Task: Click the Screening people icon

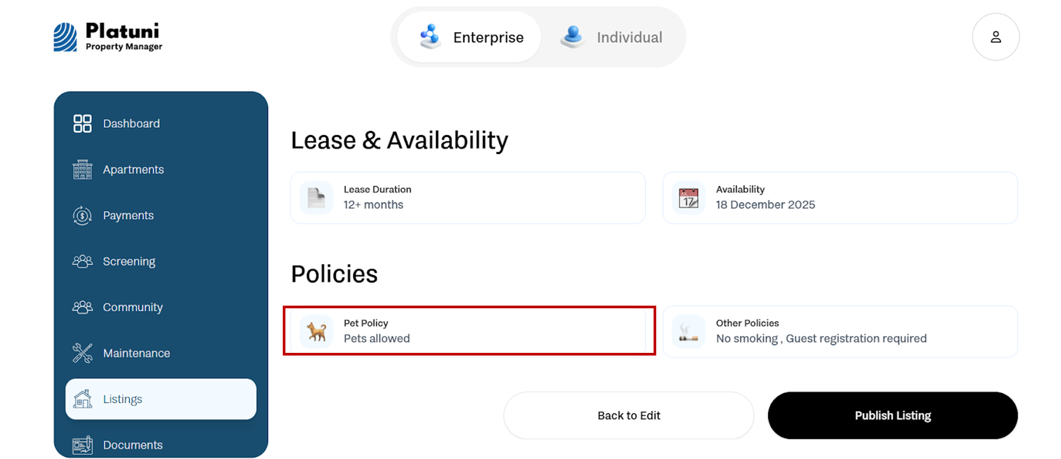Action: click(x=82, y=262)
